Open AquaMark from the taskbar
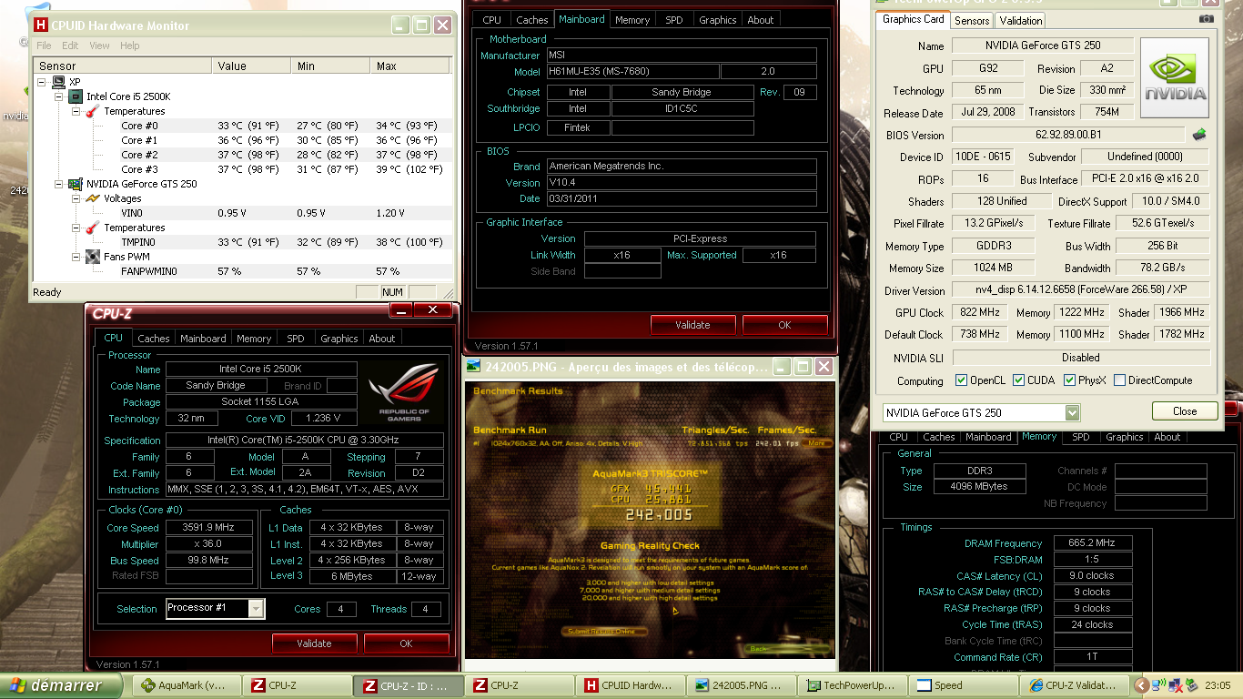 [x=189, y=685]
